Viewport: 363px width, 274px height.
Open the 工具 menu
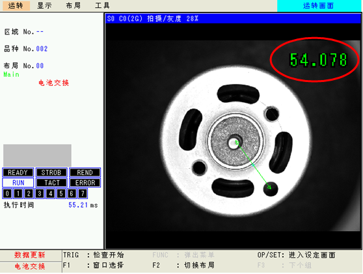coord(102,6)
